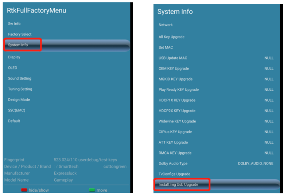Select Sound Setting option
Screen dimensions: 284x196
click(x=20, y=79)
